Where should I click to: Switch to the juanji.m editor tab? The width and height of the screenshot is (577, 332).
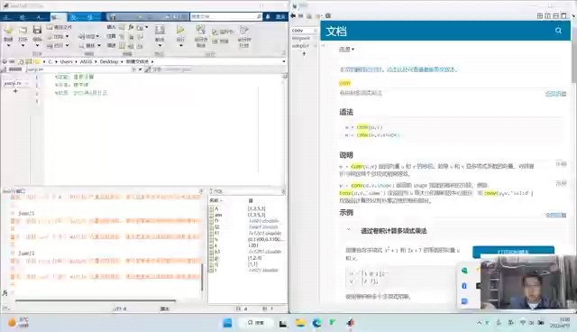tap(36, 69)
